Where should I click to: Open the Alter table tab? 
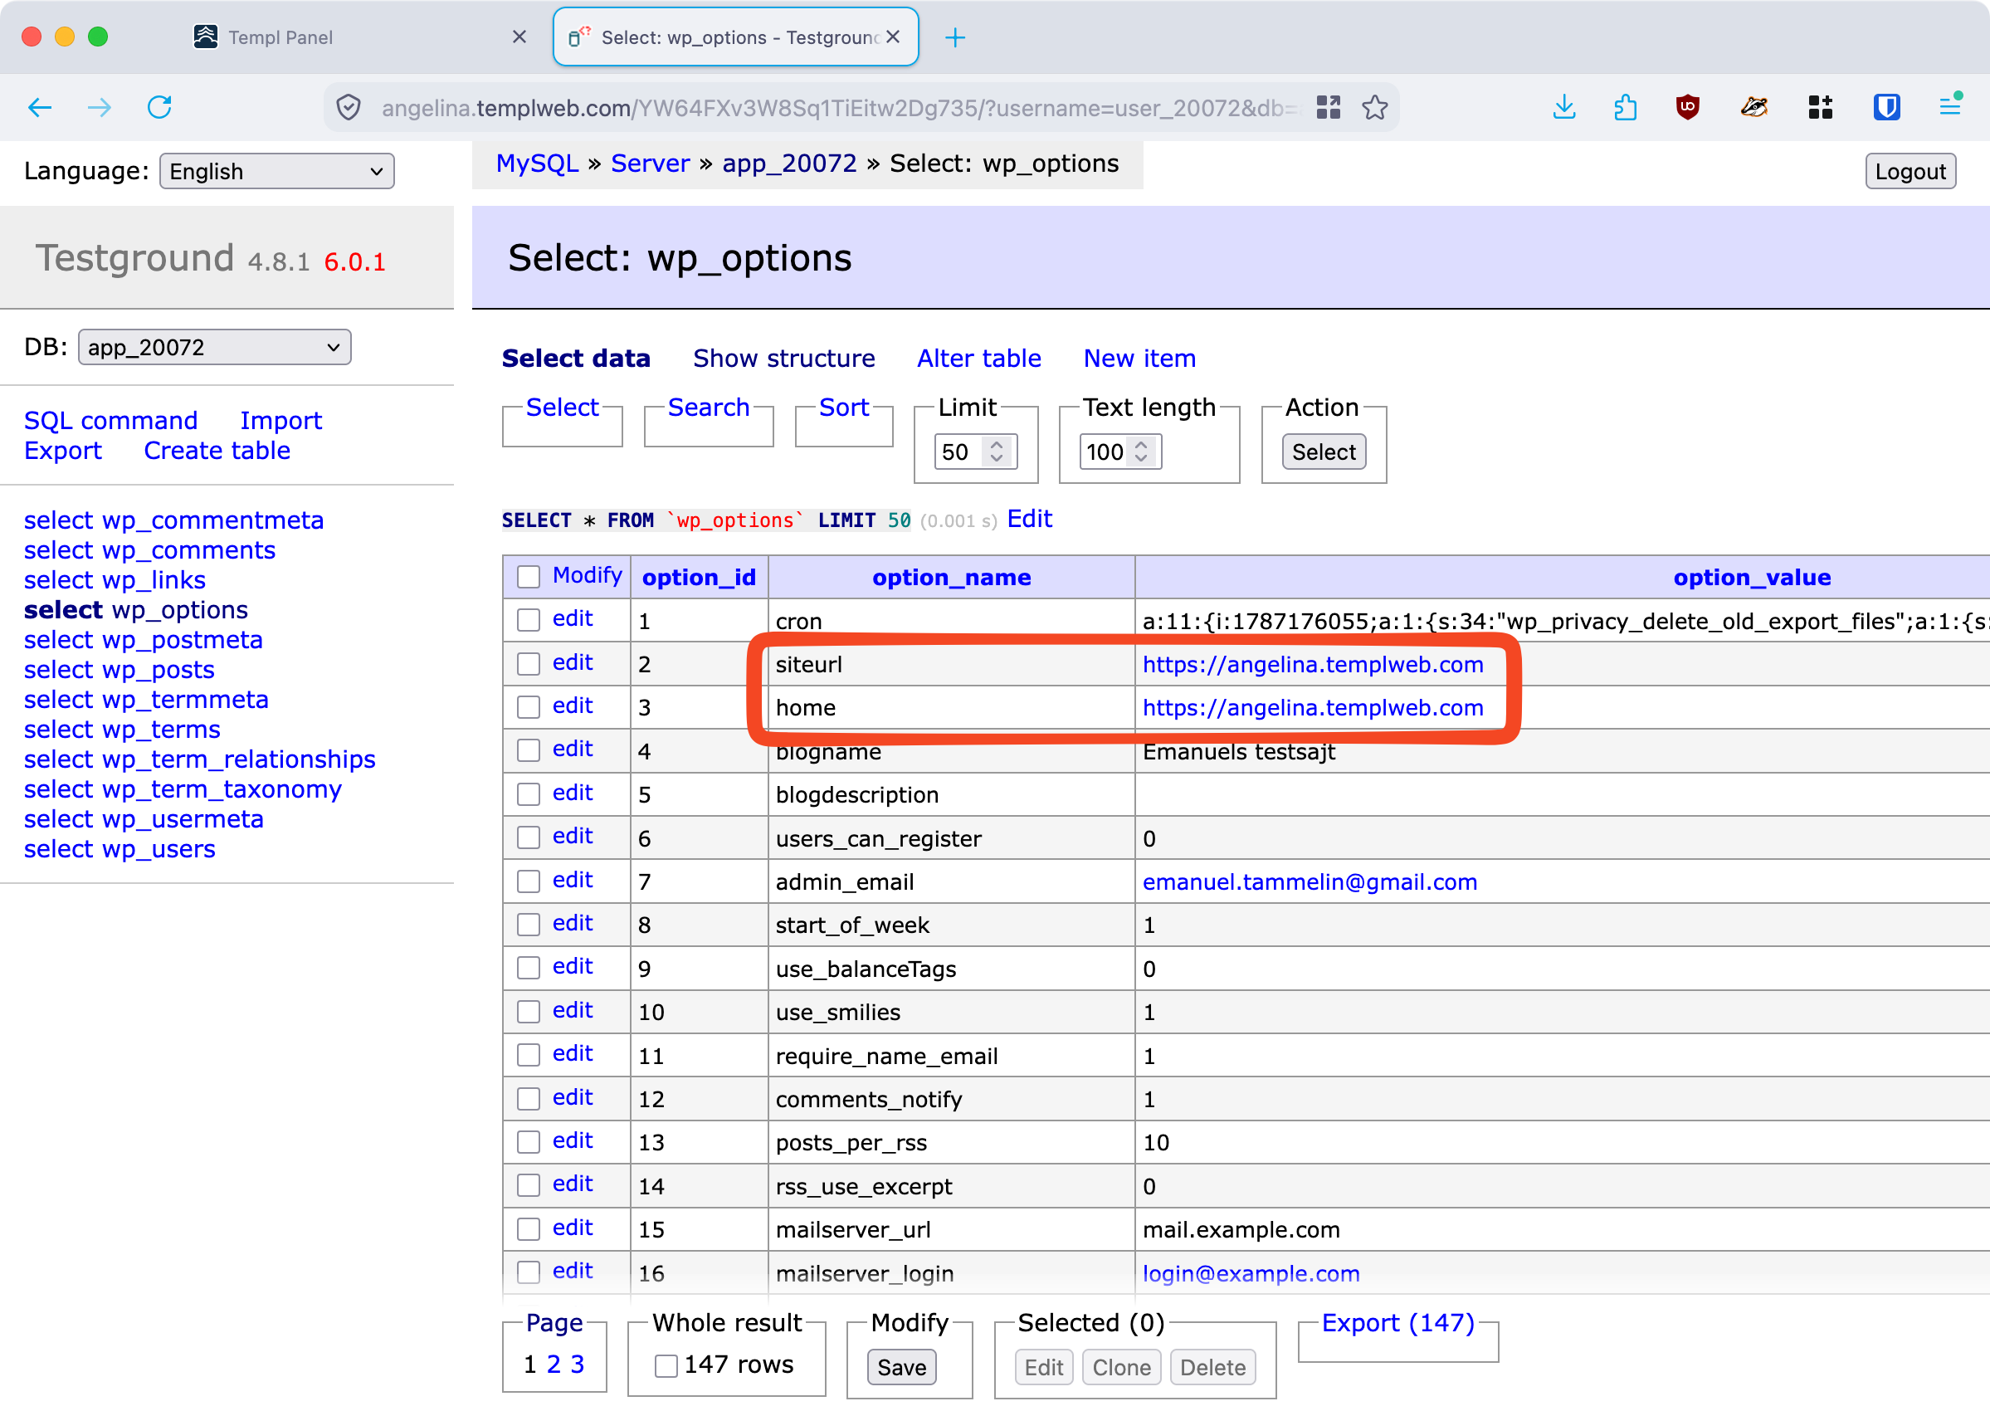[x=979, y=359]
